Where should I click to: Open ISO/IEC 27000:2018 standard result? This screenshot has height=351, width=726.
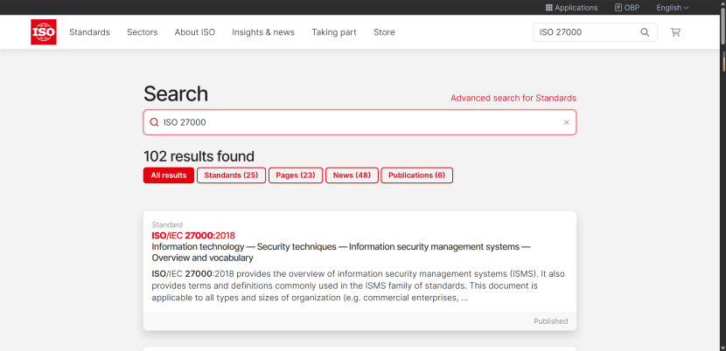pos(193,235)
